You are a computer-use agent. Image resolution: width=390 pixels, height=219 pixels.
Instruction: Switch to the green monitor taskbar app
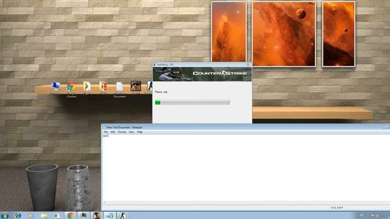point(83,215)
